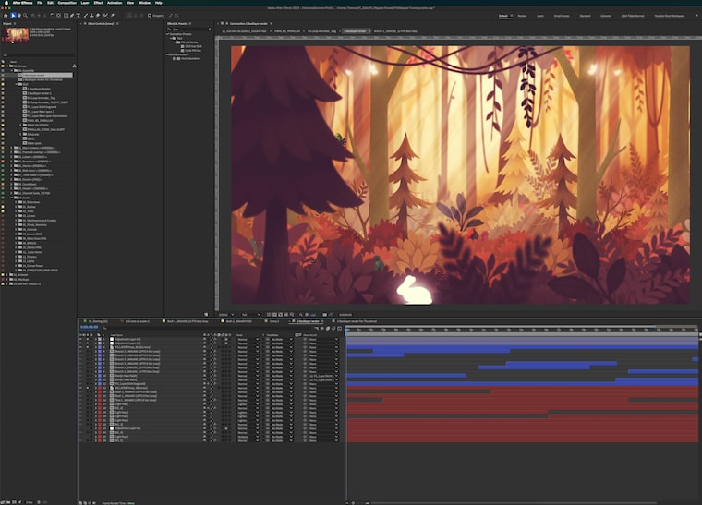Clear the Effects & Presets search with X
Image resolution: width=702 pixels, height=505 pixels.
[210, 29]
